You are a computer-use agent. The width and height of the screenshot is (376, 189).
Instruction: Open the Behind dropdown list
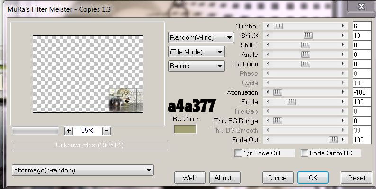[x=197, y=66]
